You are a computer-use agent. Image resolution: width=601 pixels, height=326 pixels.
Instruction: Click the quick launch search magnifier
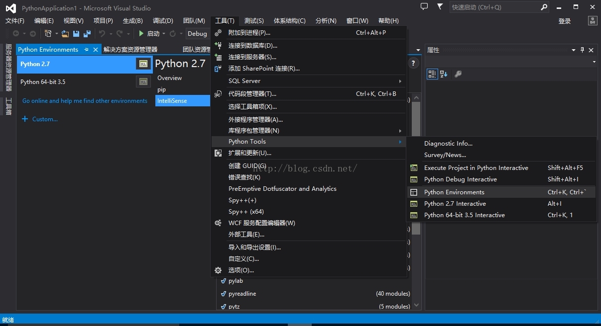[544, 7]
